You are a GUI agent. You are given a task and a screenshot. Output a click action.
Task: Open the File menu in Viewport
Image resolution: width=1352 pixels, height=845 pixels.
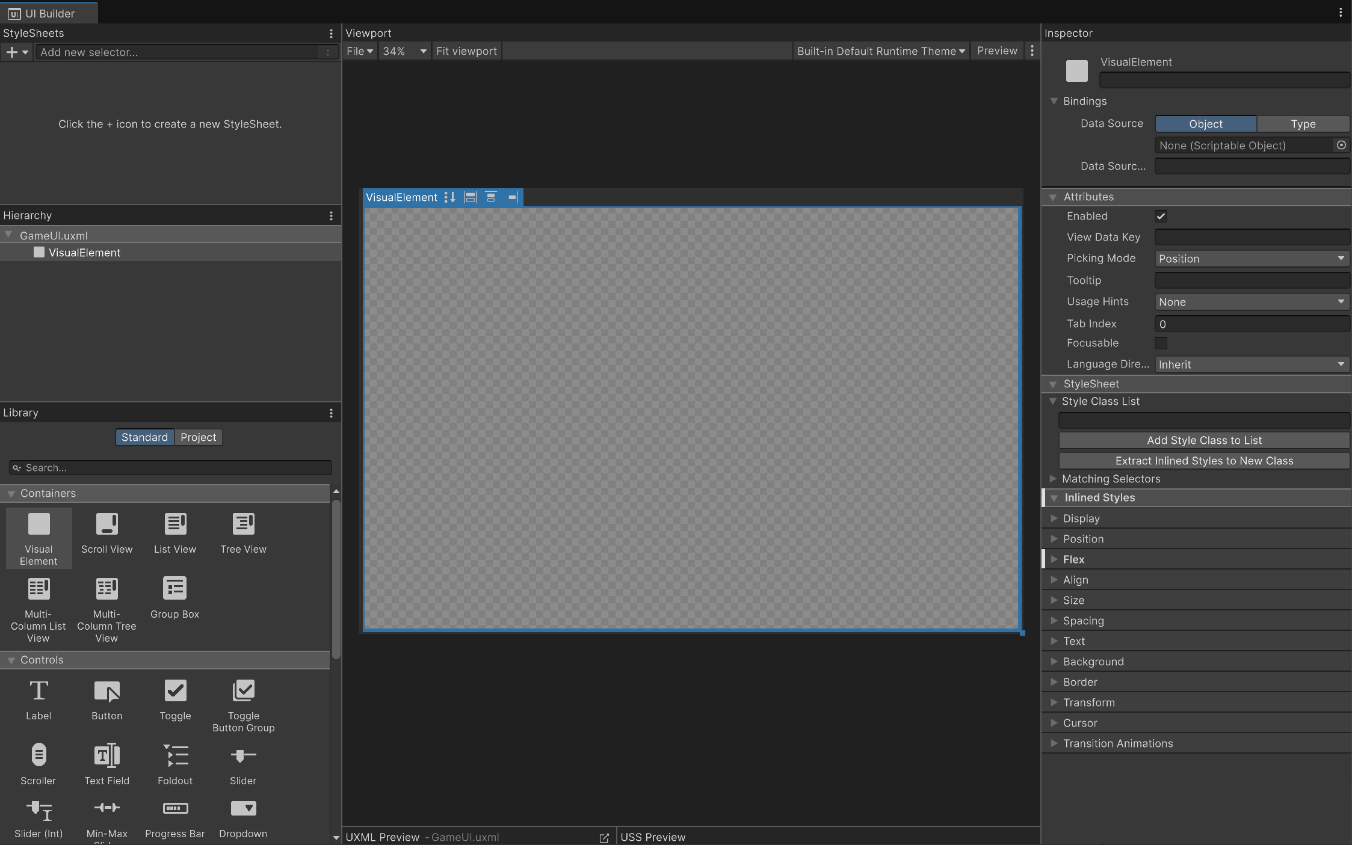pyautogui.click(x=359, y=51)
